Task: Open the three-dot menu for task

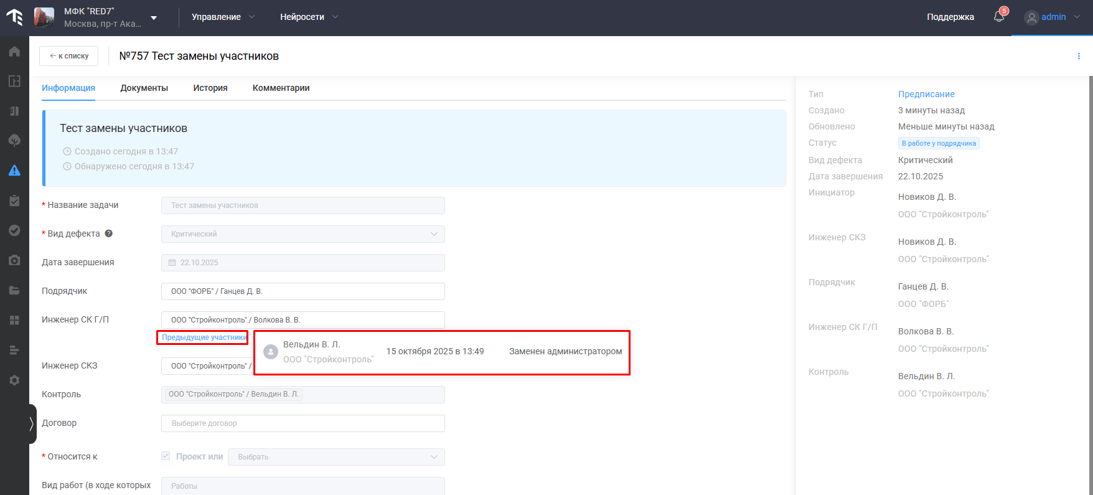Action: click(x=1079, y=56)
